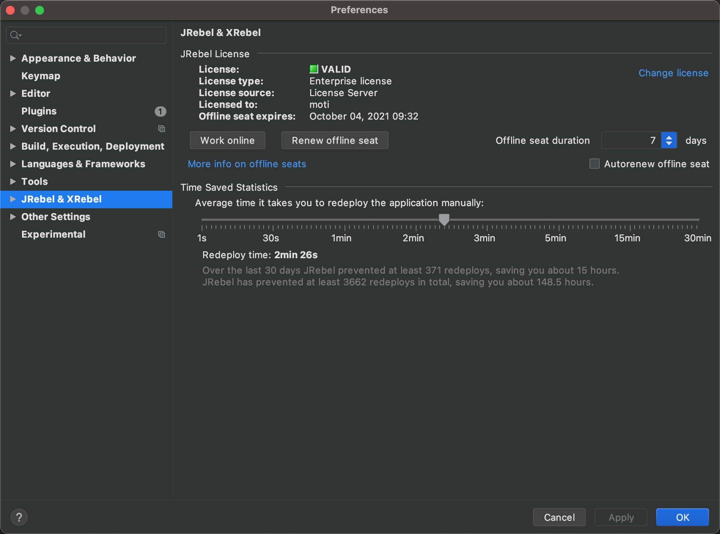
Task: Click the Cancel button
Action: point(559,517)
